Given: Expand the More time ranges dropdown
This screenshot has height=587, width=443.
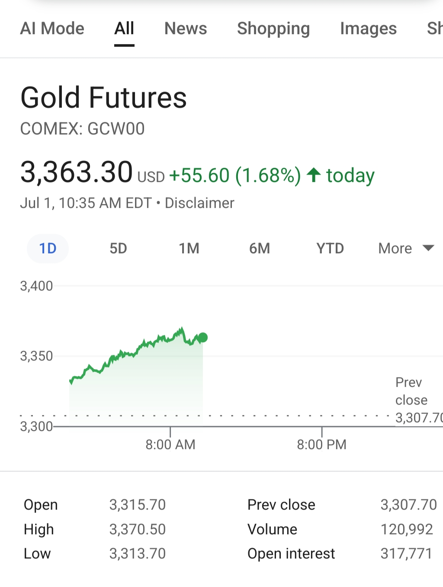Looking at the screenshot, I should tap(395, 249).
